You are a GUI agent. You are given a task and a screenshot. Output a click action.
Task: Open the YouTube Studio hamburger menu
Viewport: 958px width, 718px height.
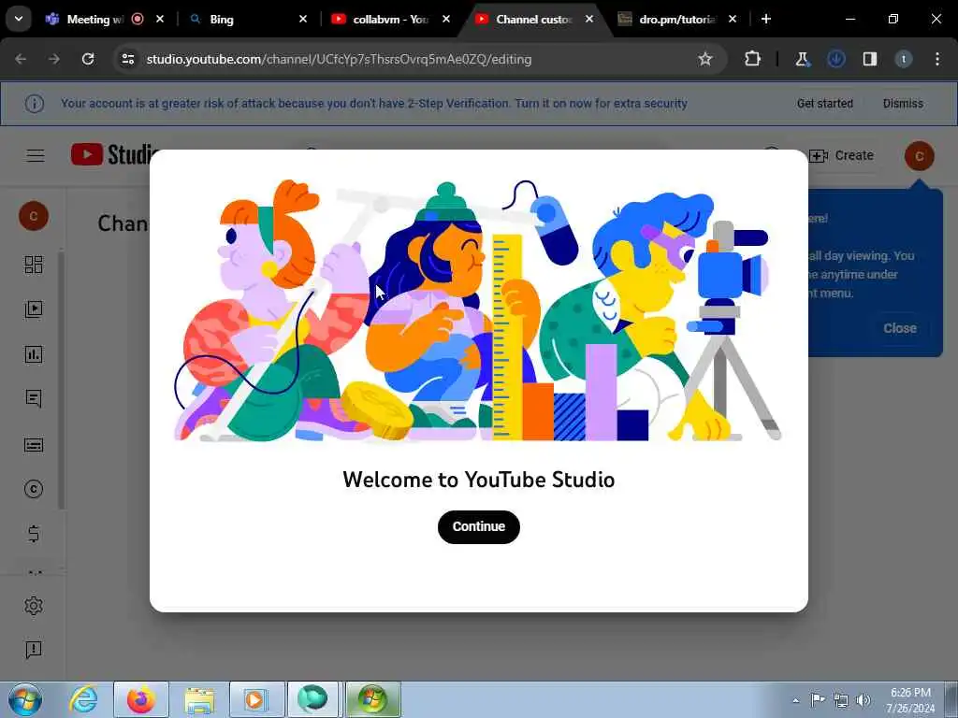tap(36, 156)
